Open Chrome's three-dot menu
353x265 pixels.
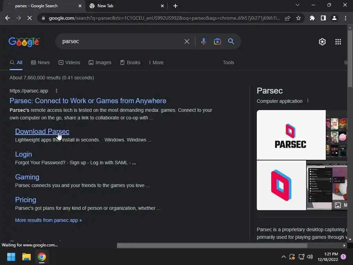click(345, 18)
